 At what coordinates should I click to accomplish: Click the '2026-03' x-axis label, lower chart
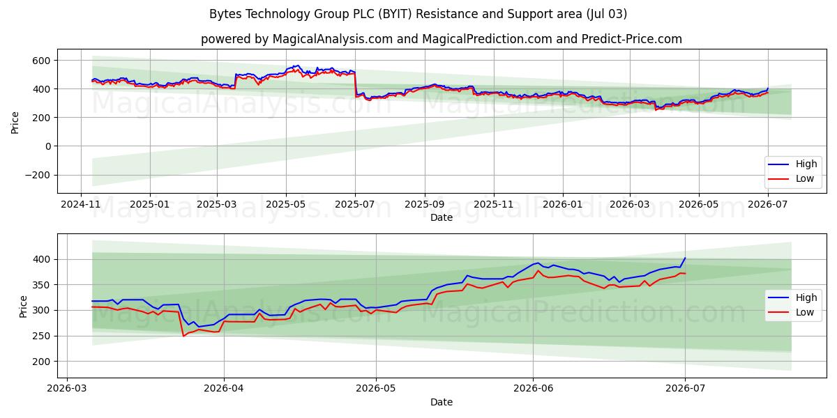click(67, 389)
